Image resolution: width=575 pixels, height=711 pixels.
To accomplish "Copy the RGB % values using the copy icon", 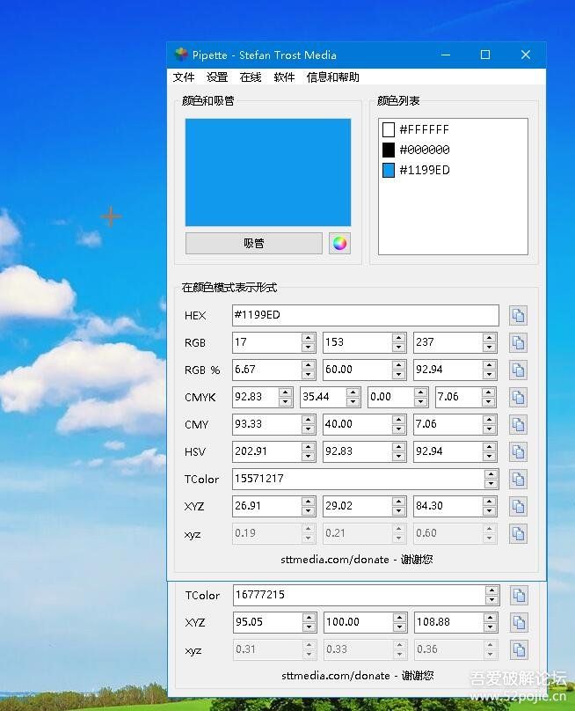I will point(518,370).
